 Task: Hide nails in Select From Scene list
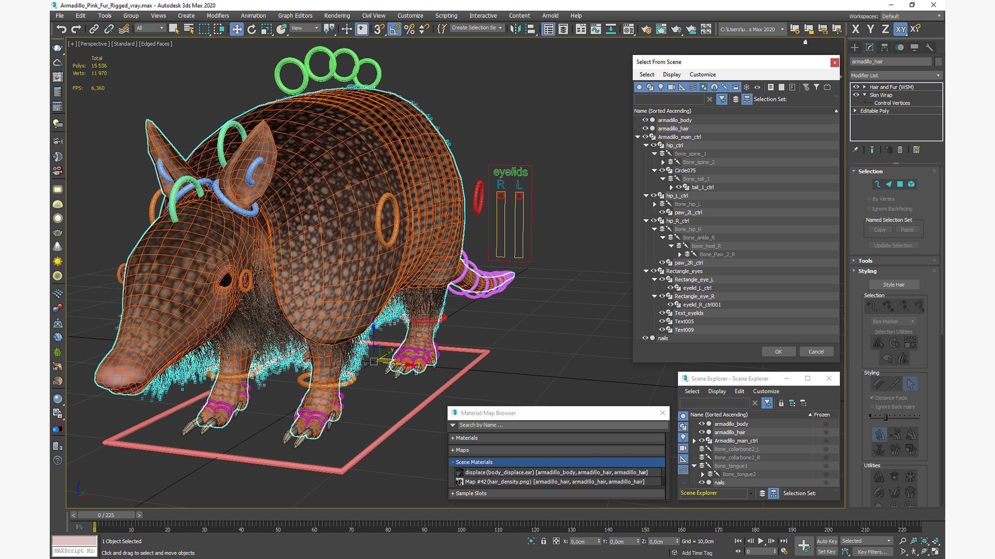click(645, 338)
